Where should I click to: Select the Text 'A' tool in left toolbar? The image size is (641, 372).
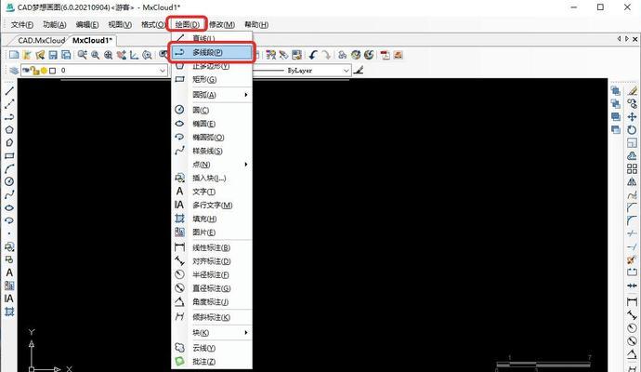point(9,272)
